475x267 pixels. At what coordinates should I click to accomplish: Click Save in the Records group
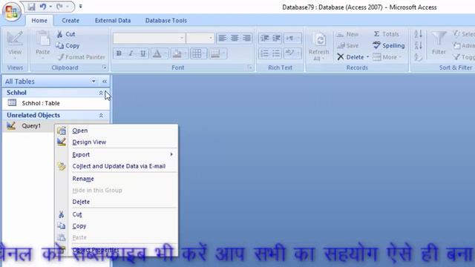pos(348,46)
